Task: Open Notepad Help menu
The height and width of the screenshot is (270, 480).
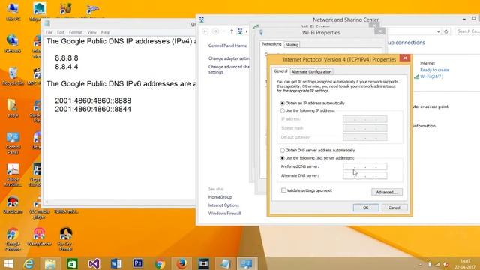Action: point(106,32)
